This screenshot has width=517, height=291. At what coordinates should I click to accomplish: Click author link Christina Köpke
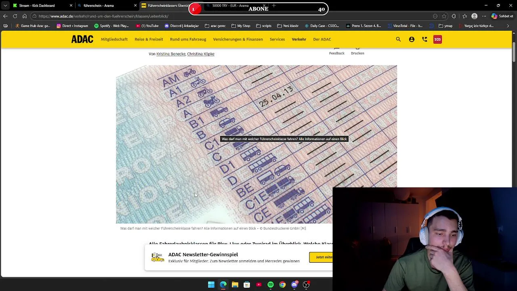click(201, 54)
